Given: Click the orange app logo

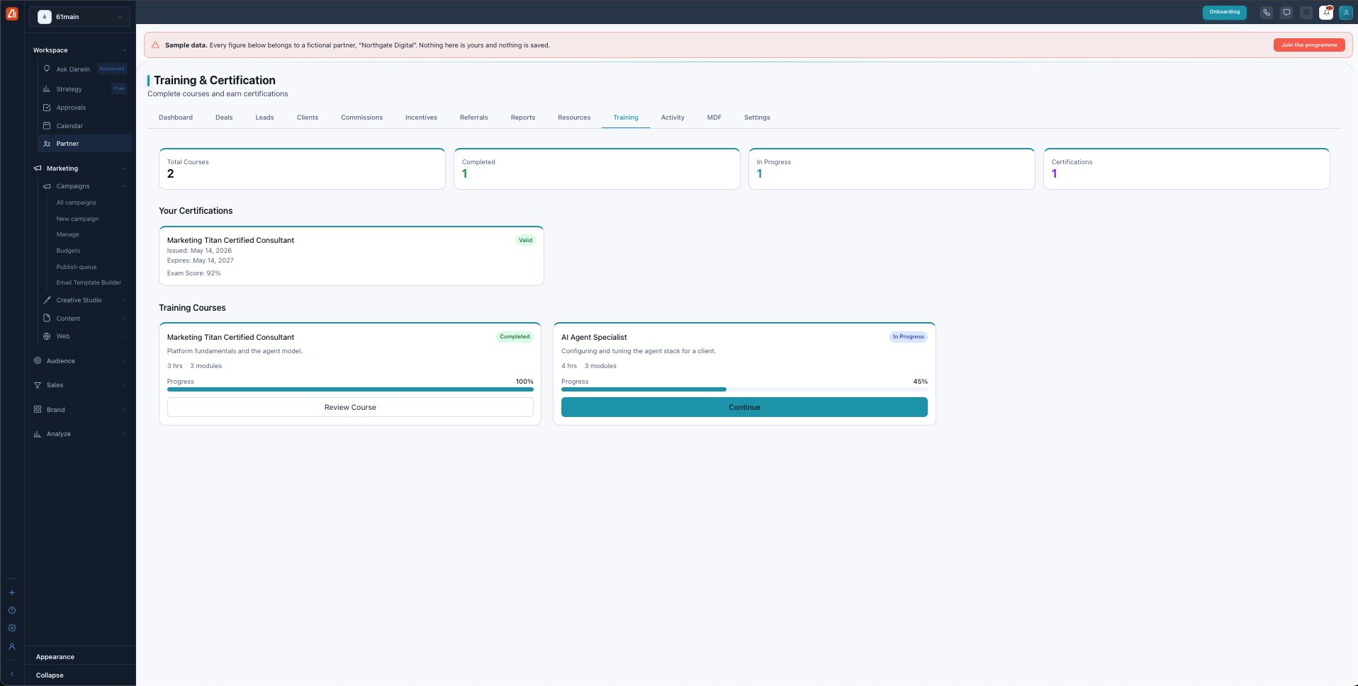Looking at the screenshot, I should tap(12, 13).
